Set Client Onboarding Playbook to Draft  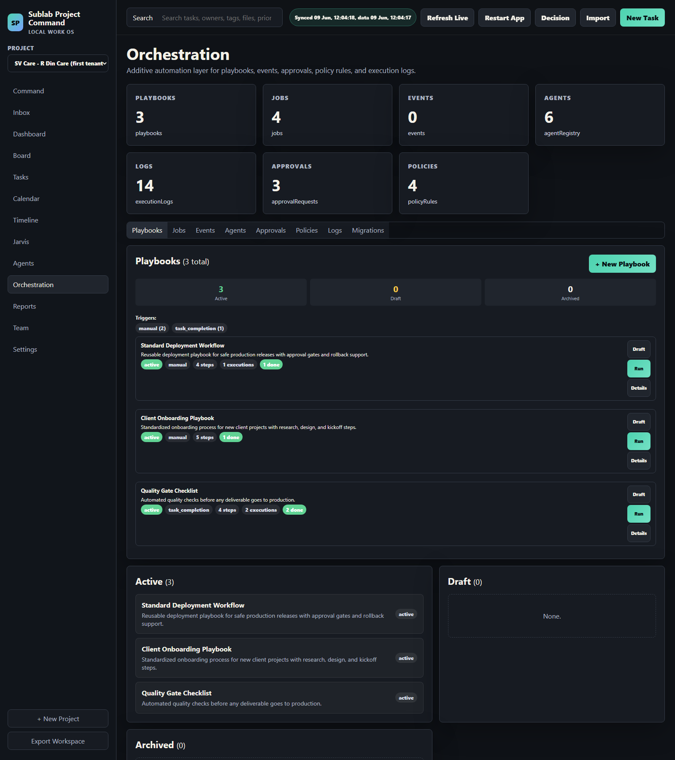(x=639, y=422)
